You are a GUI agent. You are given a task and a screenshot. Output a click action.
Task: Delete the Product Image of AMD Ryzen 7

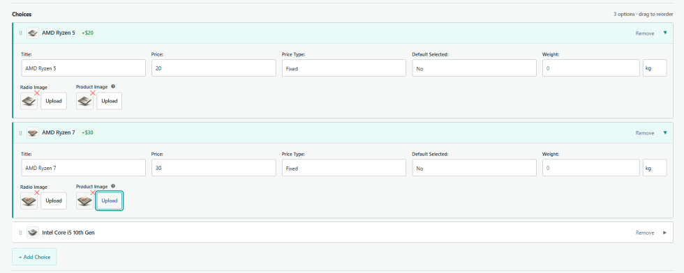(92, 192)
